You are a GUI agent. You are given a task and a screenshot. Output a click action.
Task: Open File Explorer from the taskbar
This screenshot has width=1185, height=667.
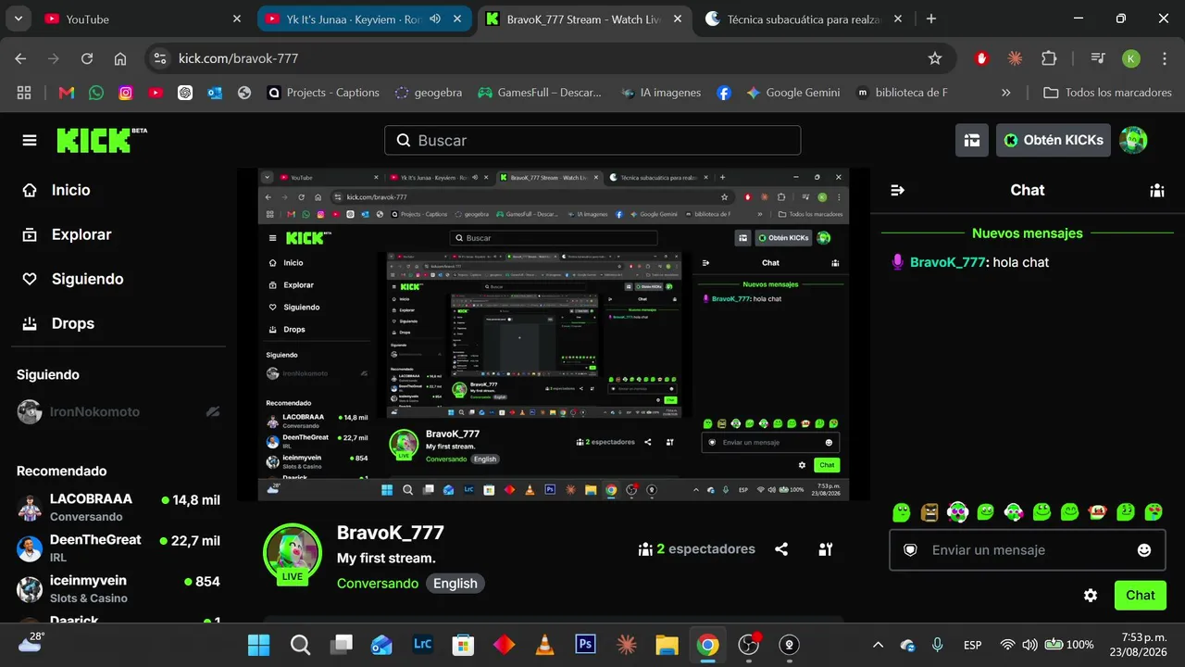(667, 645)
